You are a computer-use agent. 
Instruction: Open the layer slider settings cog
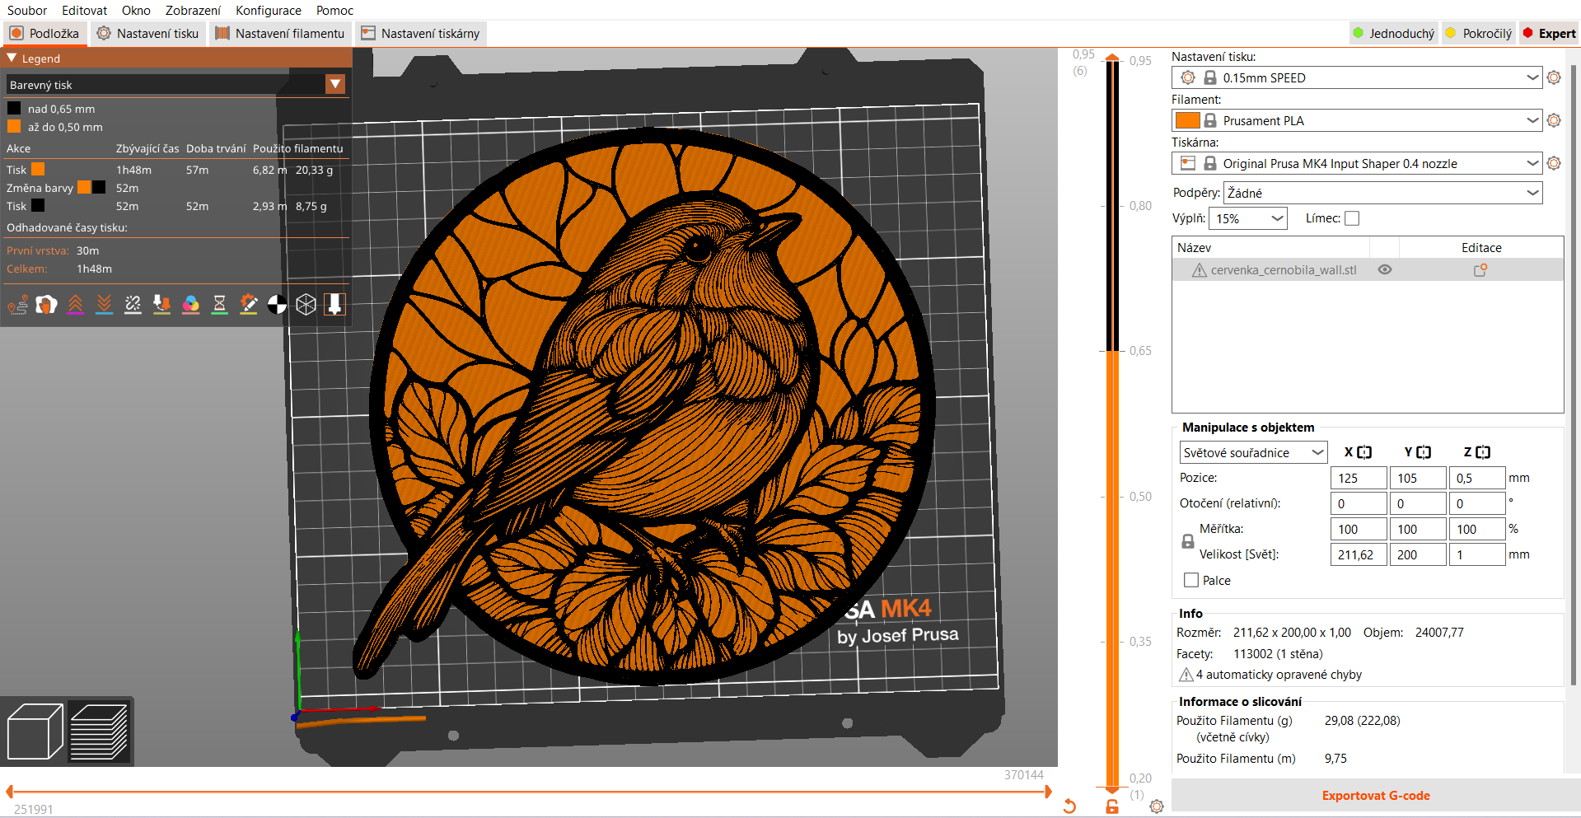click(1157, 806)
